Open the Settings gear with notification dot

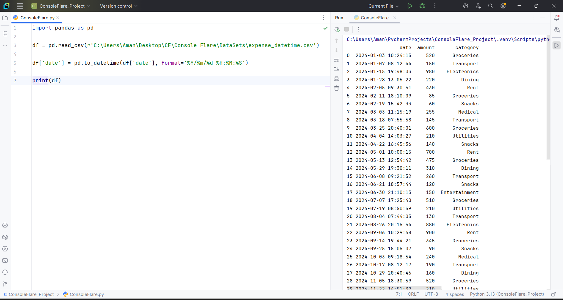click(x=503, y=6)
